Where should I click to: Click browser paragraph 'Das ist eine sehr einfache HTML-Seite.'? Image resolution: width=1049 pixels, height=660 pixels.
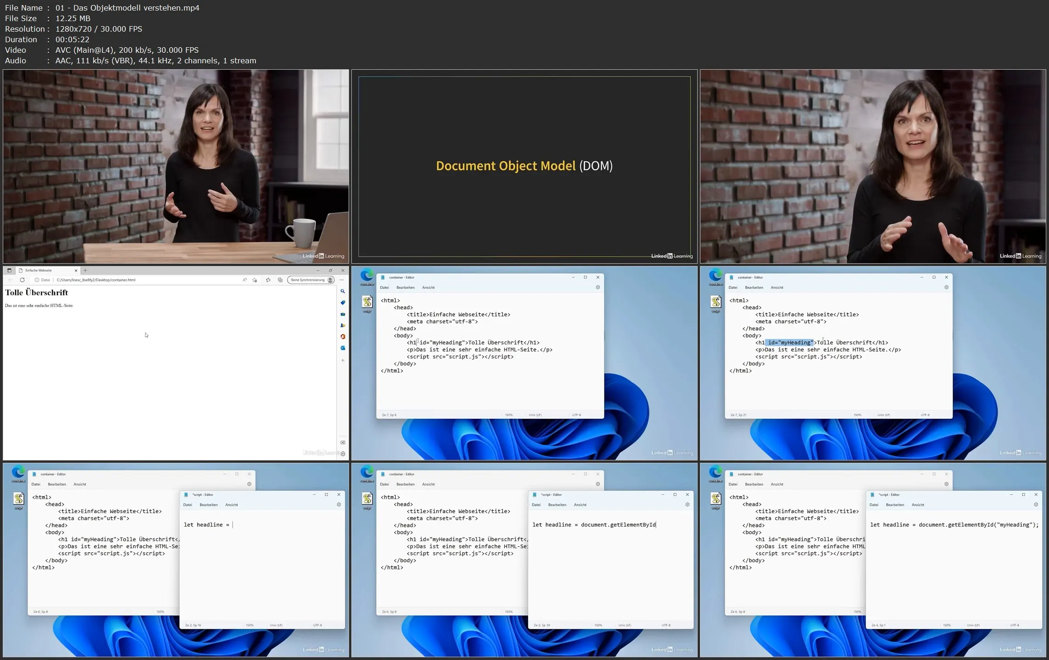point(39,305)
